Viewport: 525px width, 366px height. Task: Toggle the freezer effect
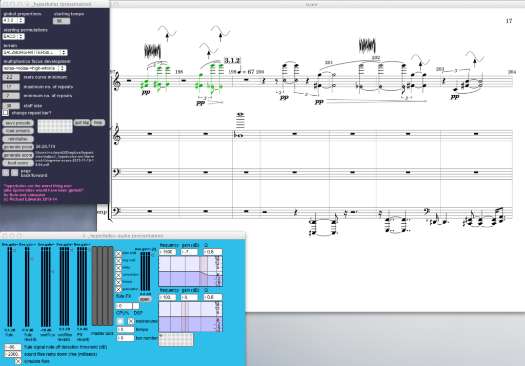tap(118, 282)
